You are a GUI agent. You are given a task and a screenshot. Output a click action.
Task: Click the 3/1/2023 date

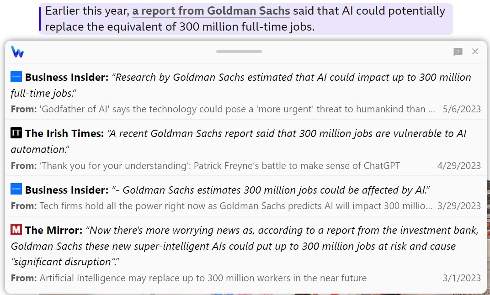pos(462,278)
